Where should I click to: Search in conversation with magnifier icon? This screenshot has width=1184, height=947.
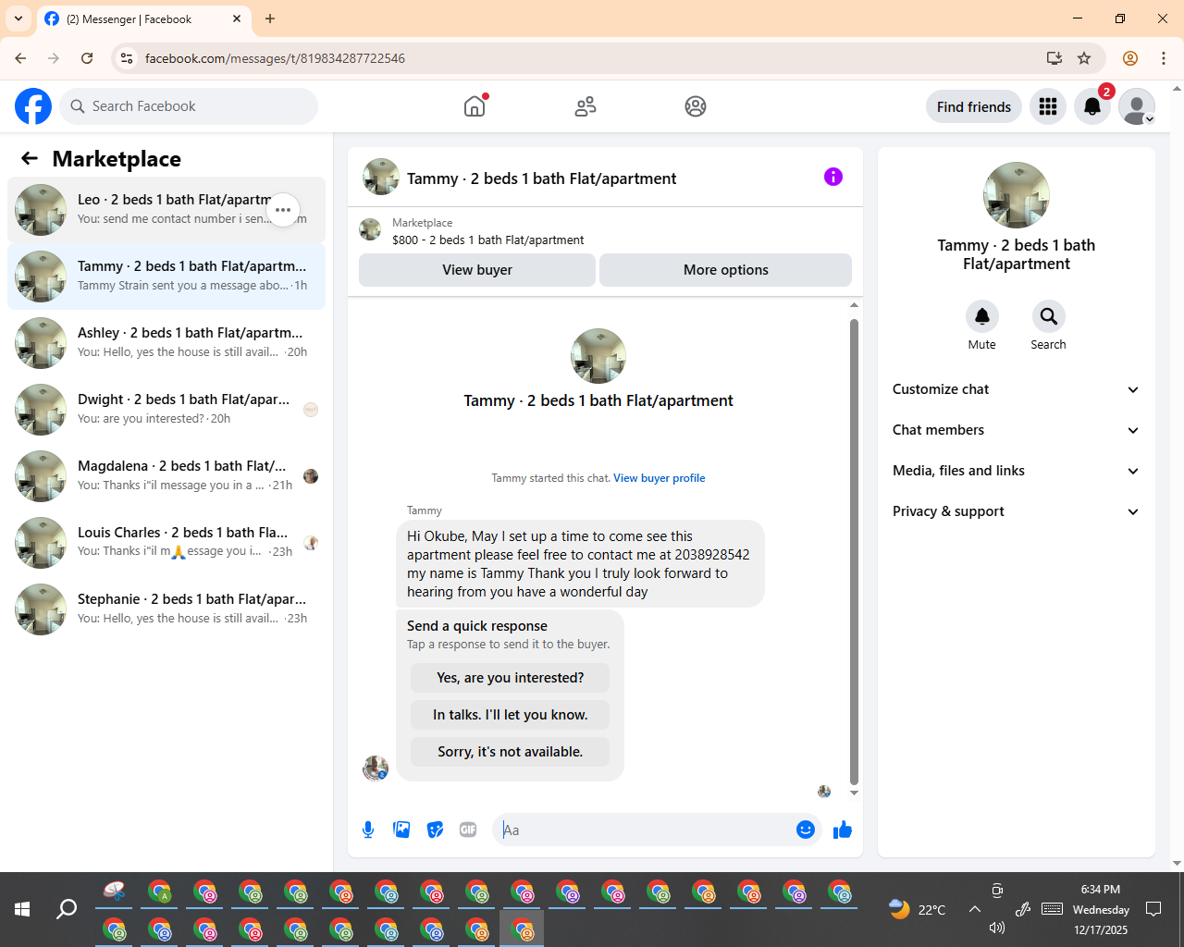[1049, 316]
